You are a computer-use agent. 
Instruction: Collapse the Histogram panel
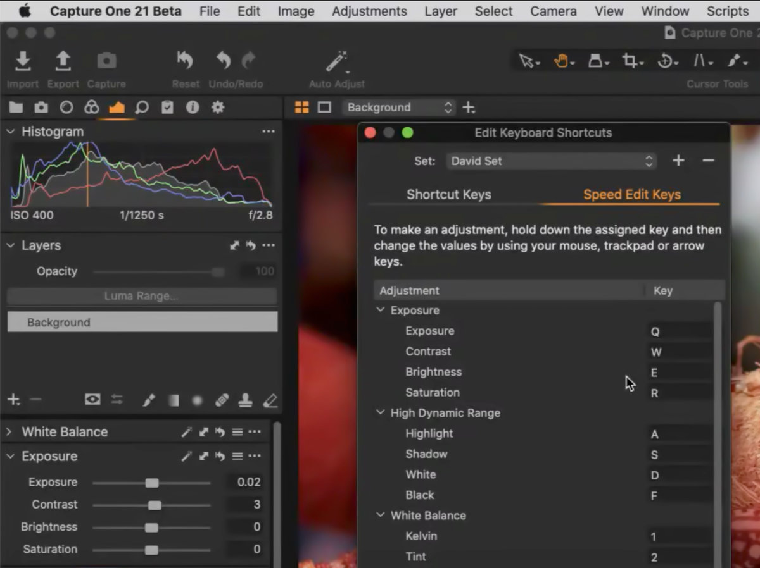click(x=10, y=132)
